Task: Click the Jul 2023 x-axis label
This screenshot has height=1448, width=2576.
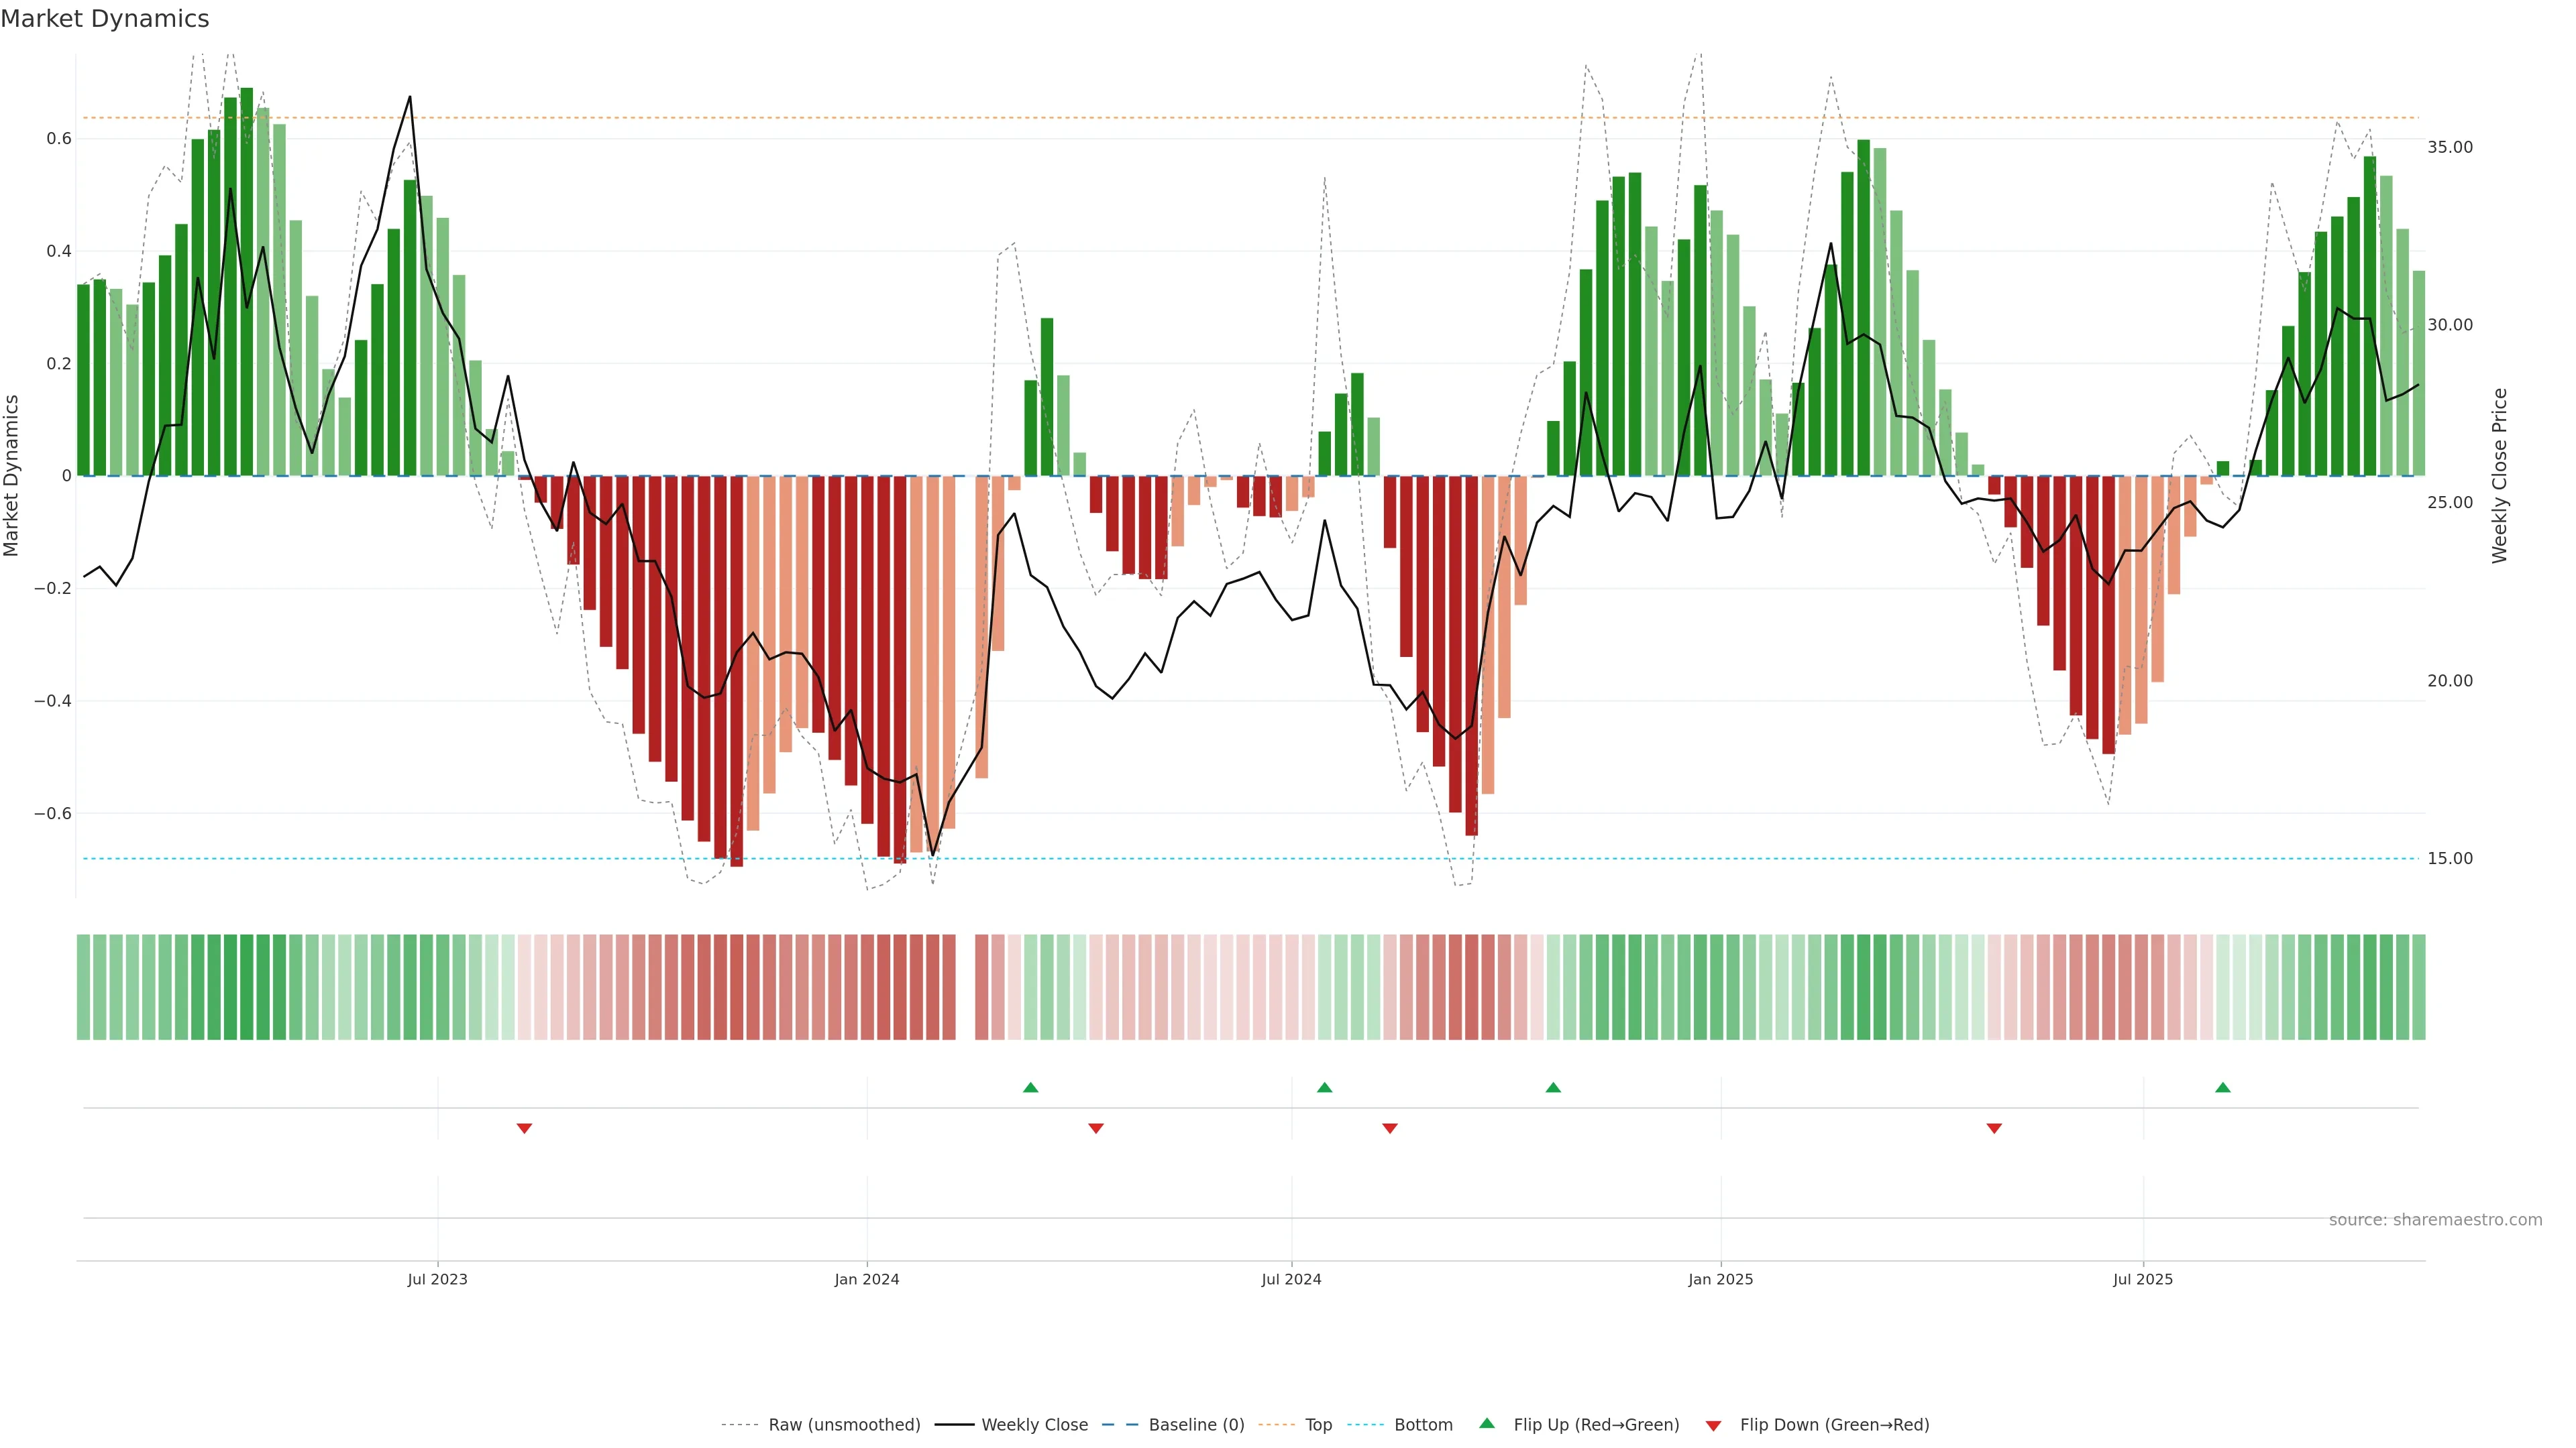Action: tap(437, 1279)
